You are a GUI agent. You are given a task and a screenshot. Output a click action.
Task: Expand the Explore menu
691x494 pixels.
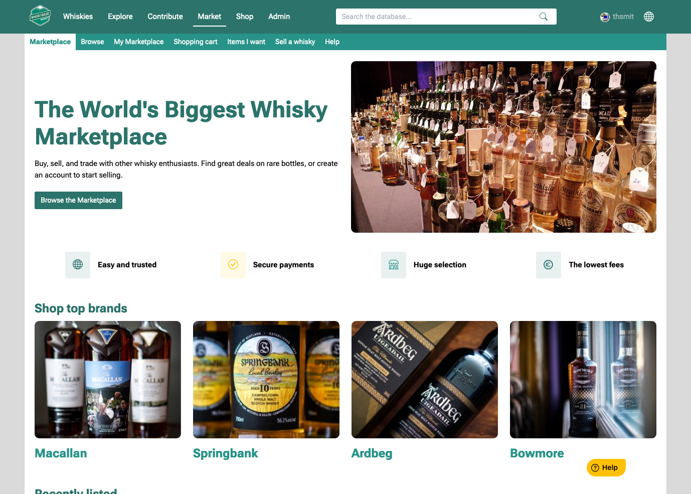point(120,17)
